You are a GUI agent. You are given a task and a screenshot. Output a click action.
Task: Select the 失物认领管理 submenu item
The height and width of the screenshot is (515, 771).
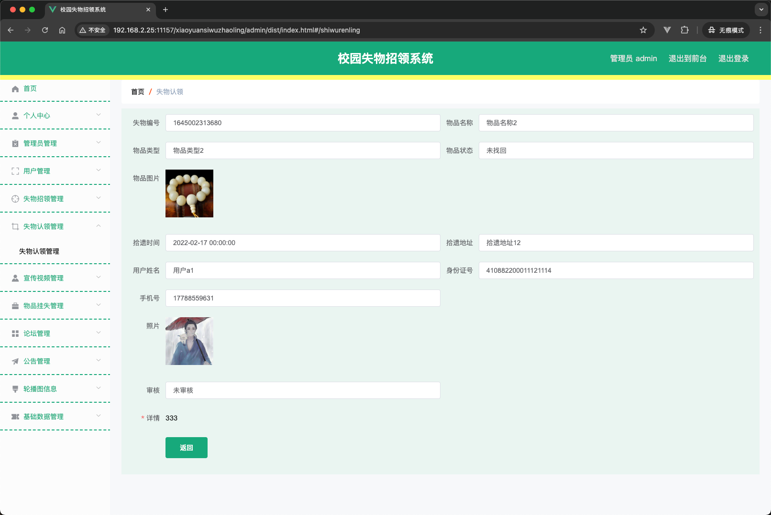[x=39, y=251]
